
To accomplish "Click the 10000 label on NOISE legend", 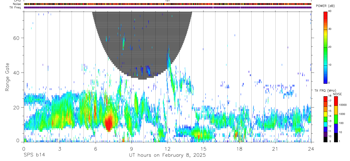I will coord(343,105).
